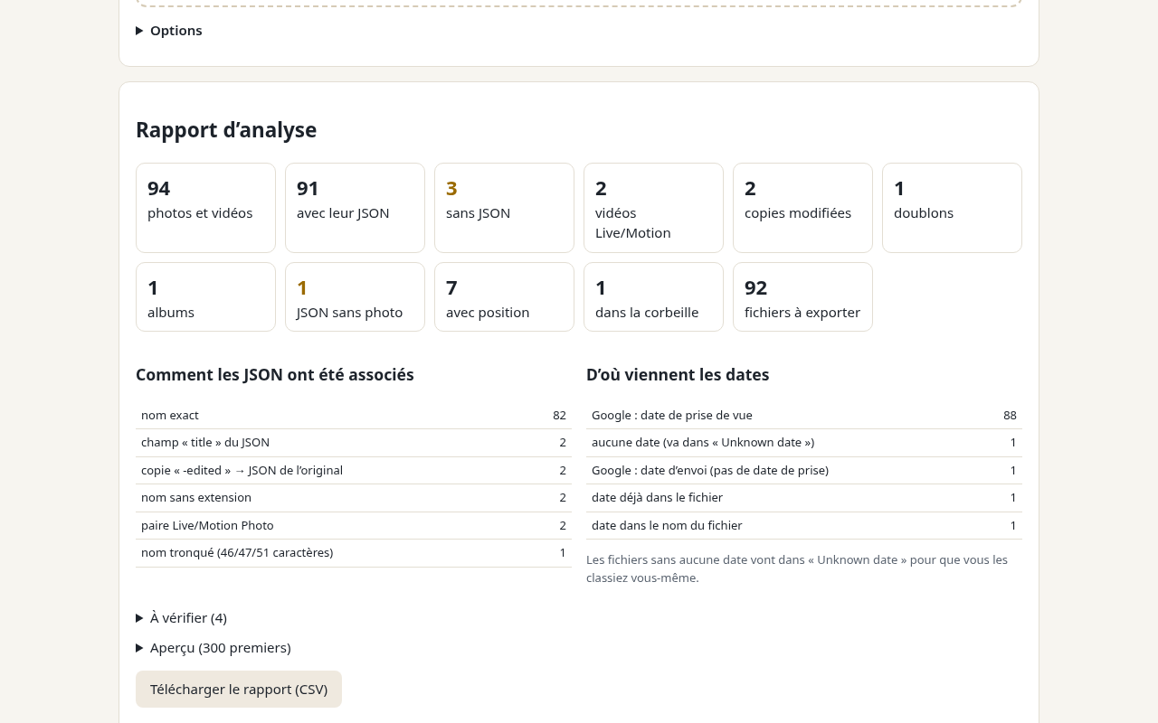Click the "photos et vidéos" stat card
This screenshot has height=723, width=1158.
coord(205,208)
